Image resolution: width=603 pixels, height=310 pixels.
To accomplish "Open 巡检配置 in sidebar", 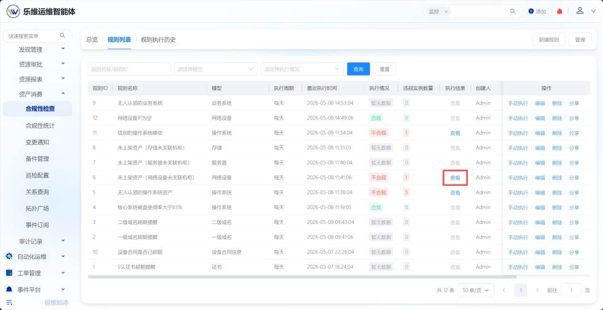I will pos(37,175).
